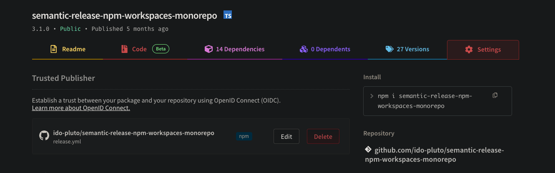This screenshot has height=173, width=555.
Task: Copy the npm install command
Action: 495,95
